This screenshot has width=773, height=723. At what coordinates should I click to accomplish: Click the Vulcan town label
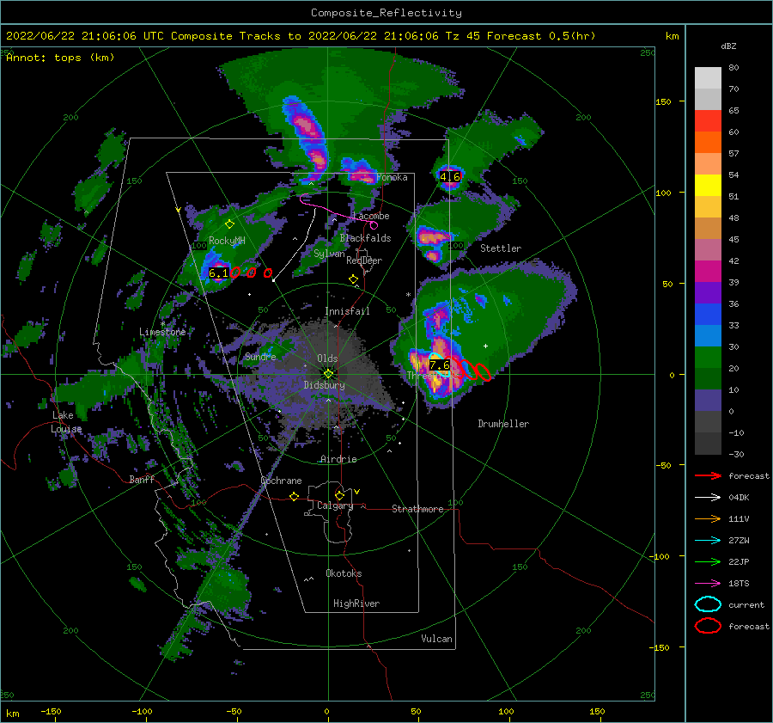[x=436, y=639]
